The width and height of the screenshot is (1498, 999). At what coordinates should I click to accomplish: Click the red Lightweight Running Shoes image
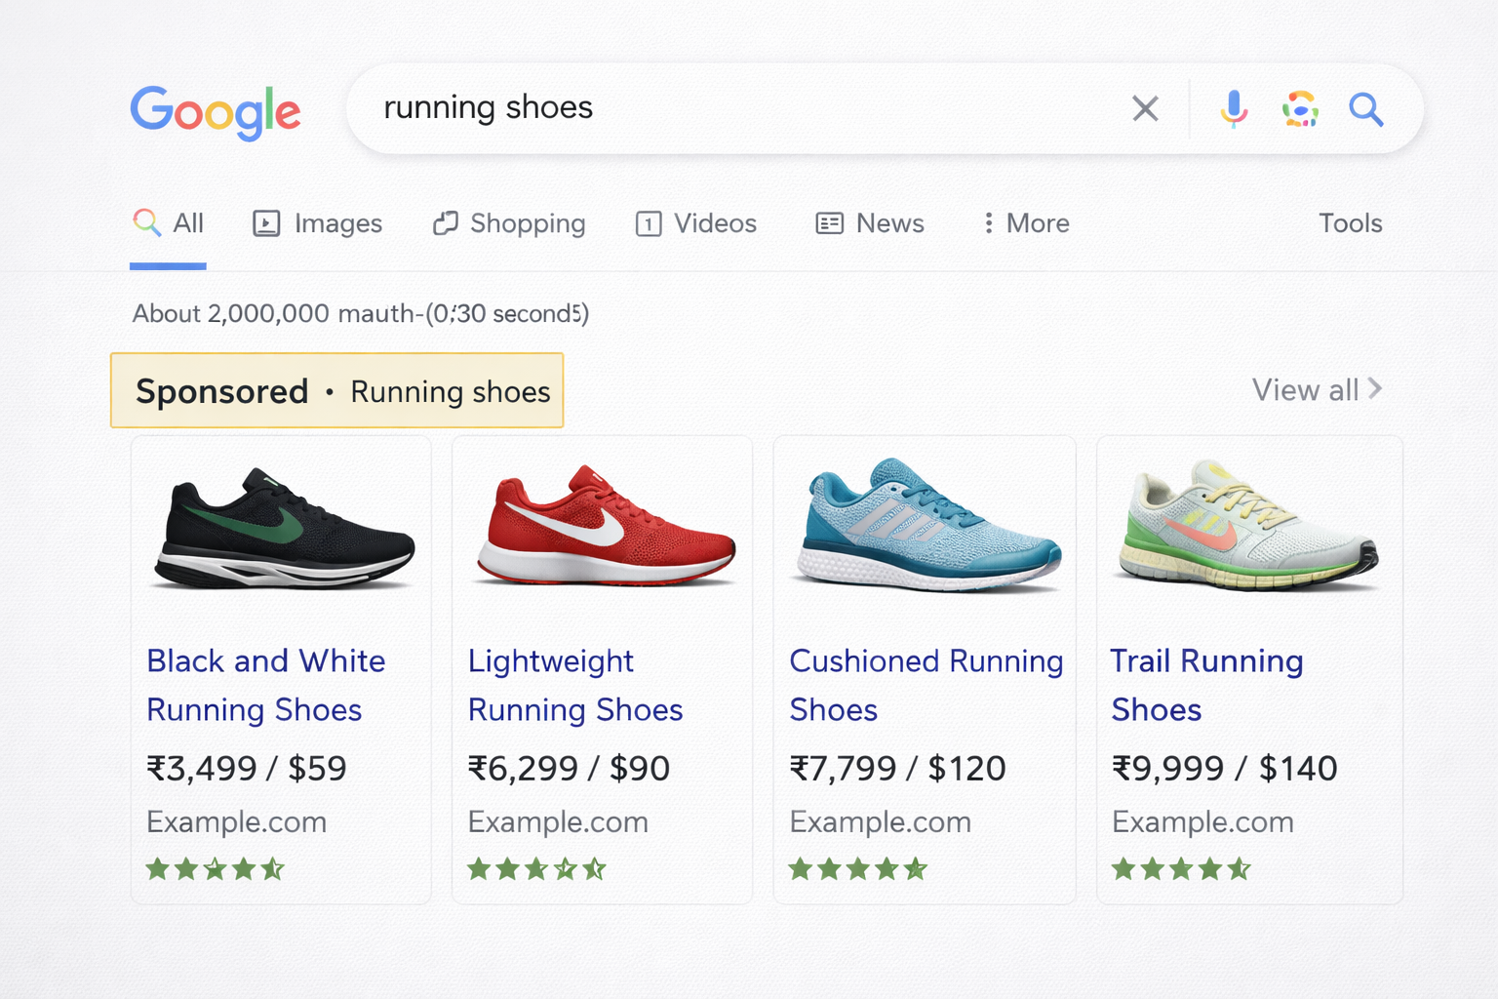click(602, 527)
